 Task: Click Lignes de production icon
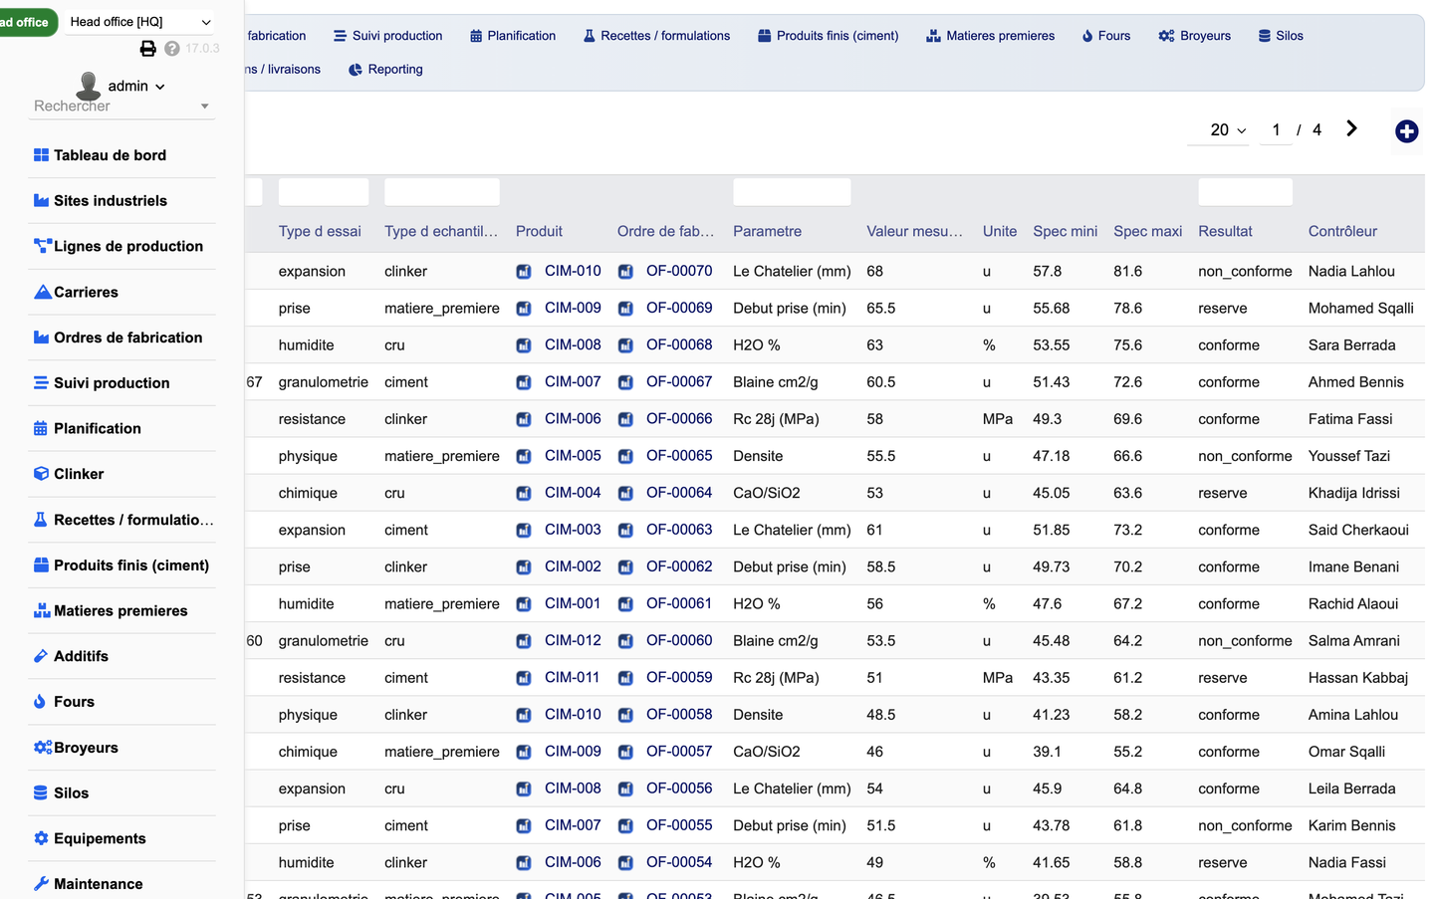[x=42, y=246]
